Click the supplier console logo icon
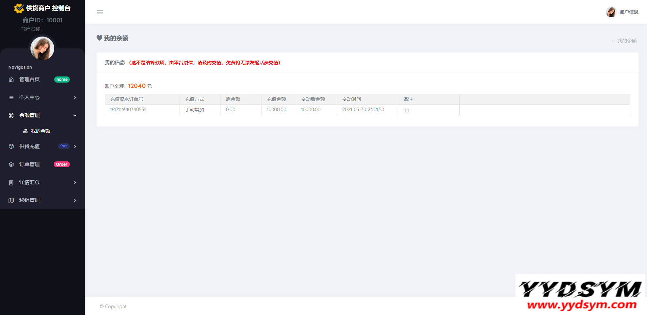This screenshot has height=315, width=647. pos(19,8)
